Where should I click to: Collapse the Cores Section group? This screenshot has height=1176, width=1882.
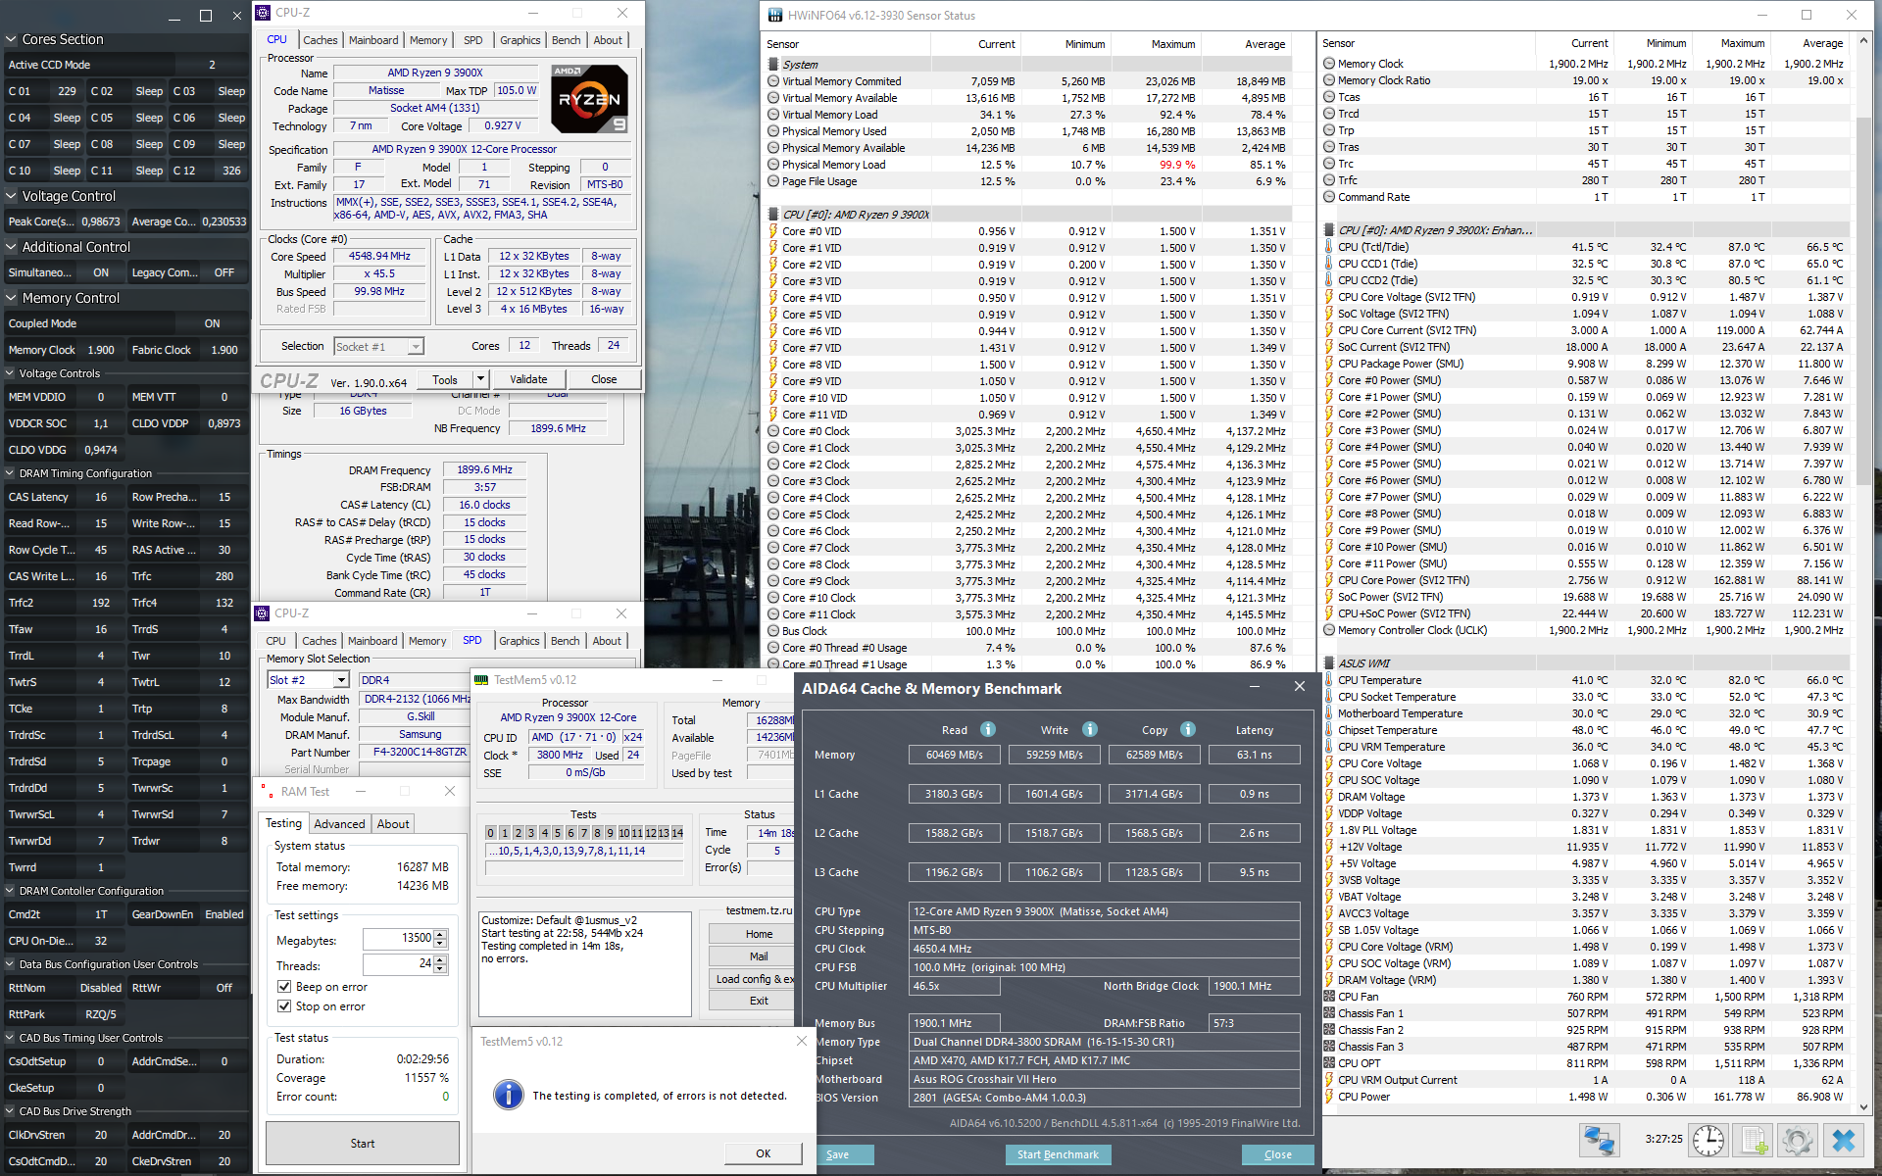click(x=11, y=39)
